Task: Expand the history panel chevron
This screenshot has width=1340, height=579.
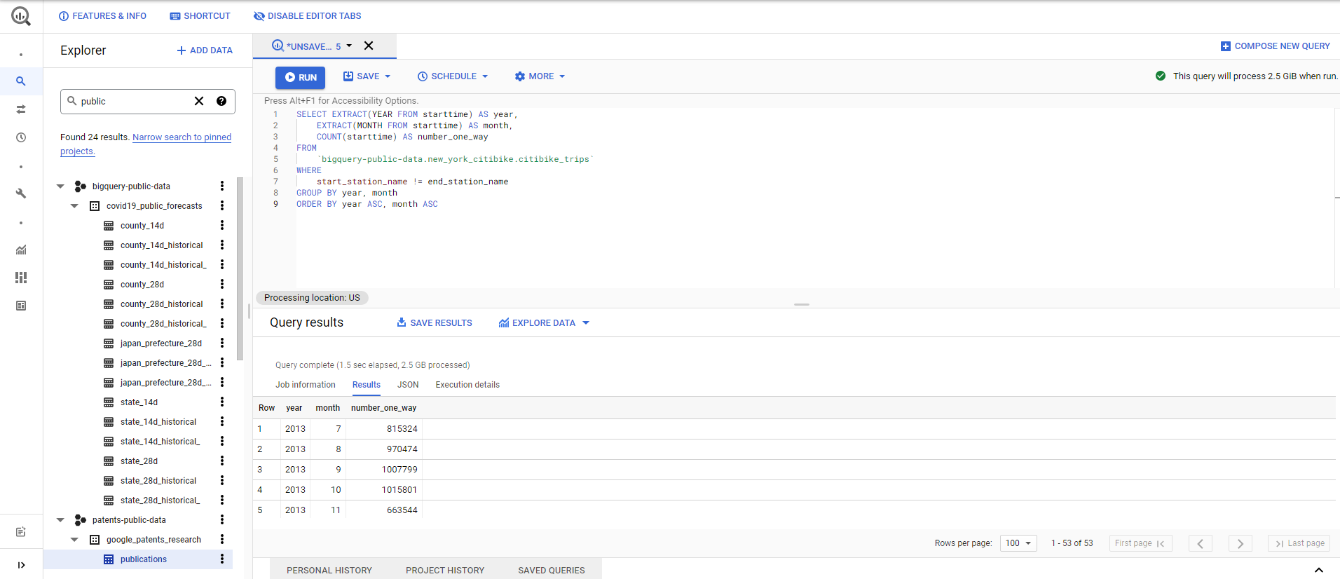Action: 1318,570
